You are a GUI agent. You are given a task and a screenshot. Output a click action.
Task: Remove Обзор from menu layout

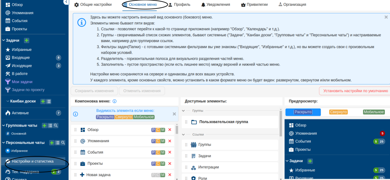click(169, 130)
